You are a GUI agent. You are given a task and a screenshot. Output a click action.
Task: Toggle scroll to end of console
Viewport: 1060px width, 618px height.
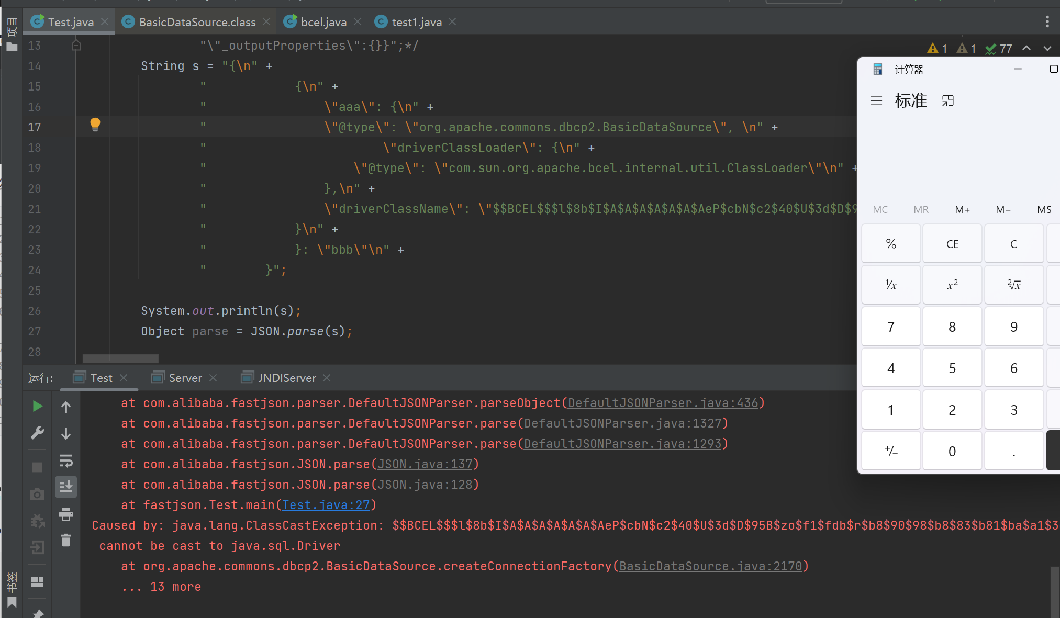[66, 487]
